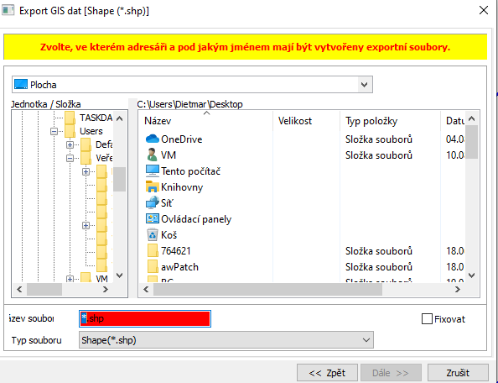The image size is (498, 383).
Task: Open the OneDrive cloud folder
Action: 152,139
